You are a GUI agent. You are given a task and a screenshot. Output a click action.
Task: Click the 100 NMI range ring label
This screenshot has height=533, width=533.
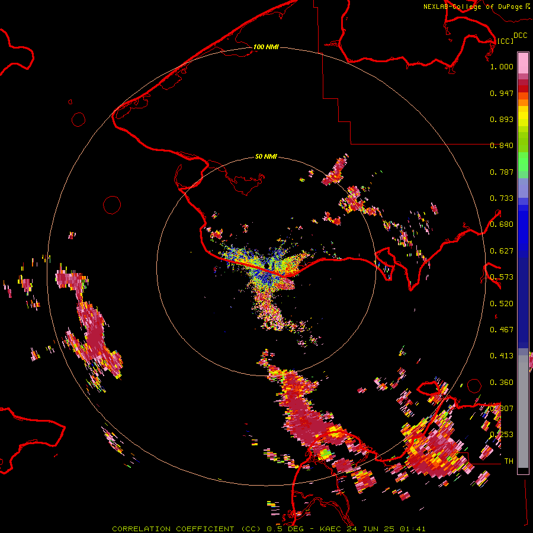click(x=266, y=47)
